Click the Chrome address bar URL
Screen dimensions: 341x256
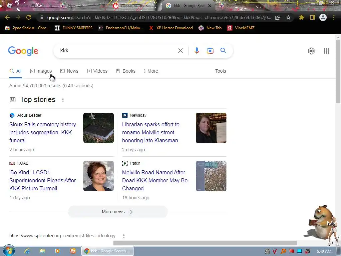(x=159, y=17)
